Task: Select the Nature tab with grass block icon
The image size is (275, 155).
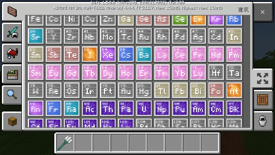Action: [11, 74]
